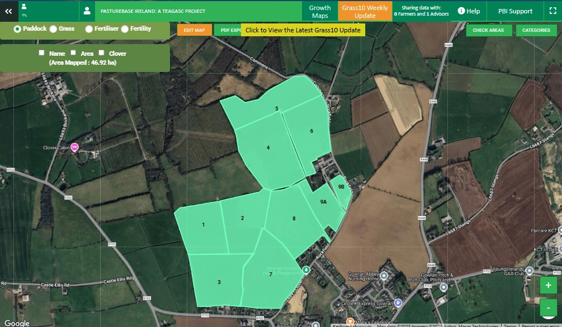Open Help info icon

click(461, 11)
